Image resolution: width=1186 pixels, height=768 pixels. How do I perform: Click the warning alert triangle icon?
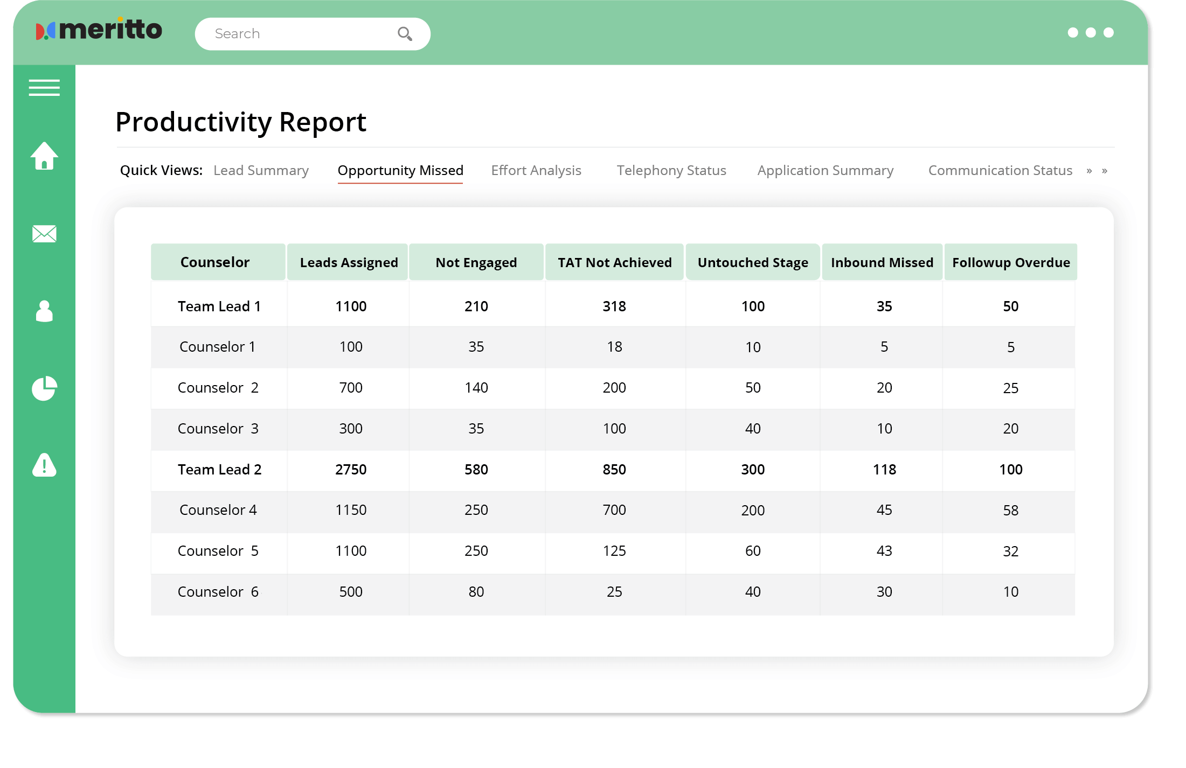[44, 465]
